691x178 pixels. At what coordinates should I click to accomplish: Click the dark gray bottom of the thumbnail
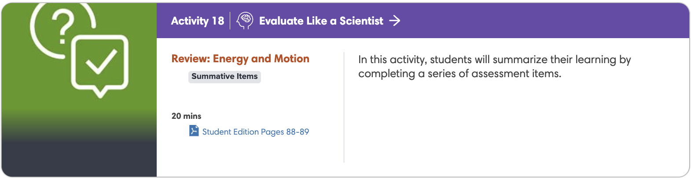tap(79, 160)
